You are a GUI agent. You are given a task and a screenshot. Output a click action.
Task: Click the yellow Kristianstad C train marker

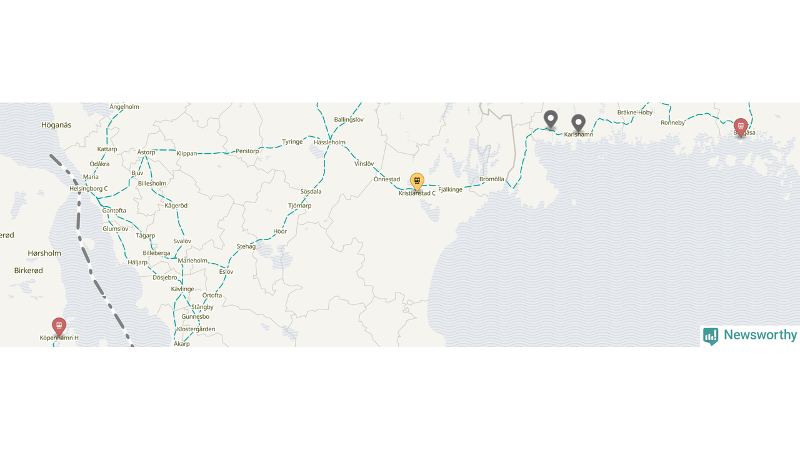tap(417, 182)
